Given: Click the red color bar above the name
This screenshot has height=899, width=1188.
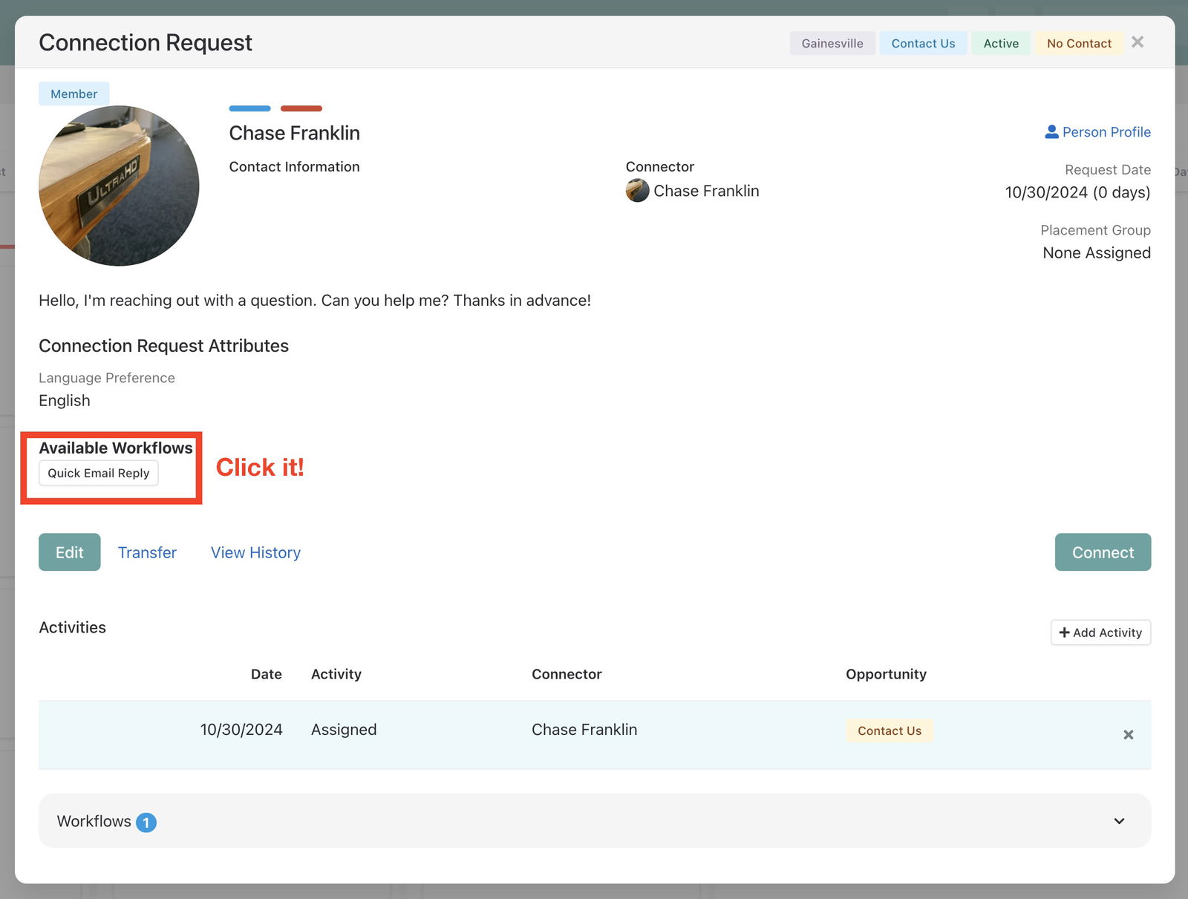Looking at the screenshot, I should point(301,108).
